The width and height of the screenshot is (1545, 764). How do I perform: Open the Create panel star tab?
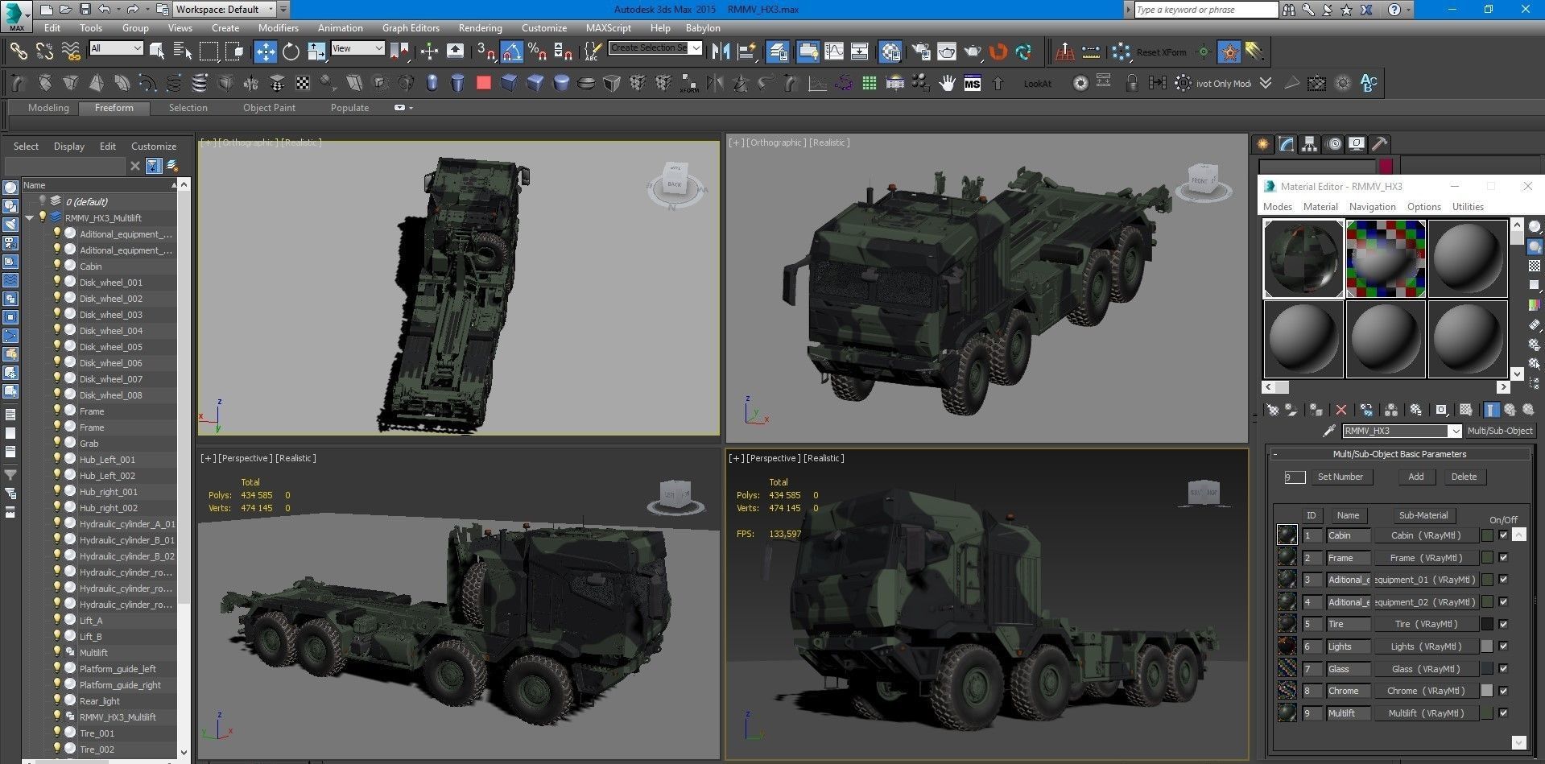1262,144
